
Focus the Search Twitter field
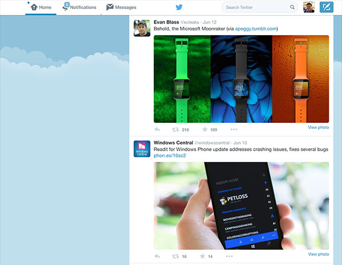coord(260,7)
